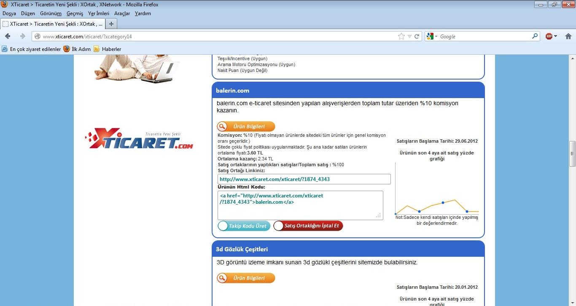Viewport: 576px width, 306px height.
Task: Open the Haberler feed bookmark
Action: (x=108, y=49)
